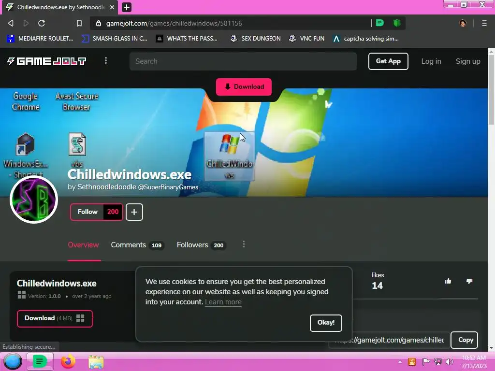The height and width of the screenshot is (371, 495).
Task: Click Sign up link
Action: [x=468, y=61]
